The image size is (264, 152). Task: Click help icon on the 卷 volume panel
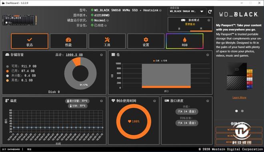[x=208, y=55]
